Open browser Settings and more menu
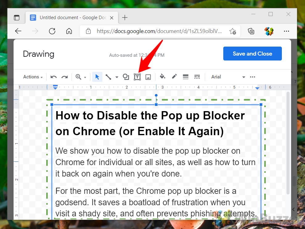Screen dimensions: 305x229 [x=286, y=31]
